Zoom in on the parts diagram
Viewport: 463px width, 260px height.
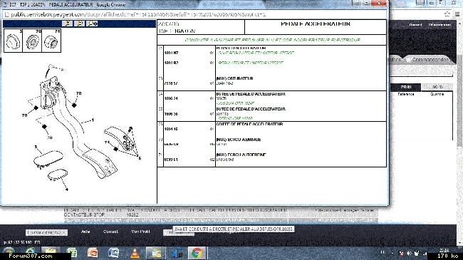(68, 24)
